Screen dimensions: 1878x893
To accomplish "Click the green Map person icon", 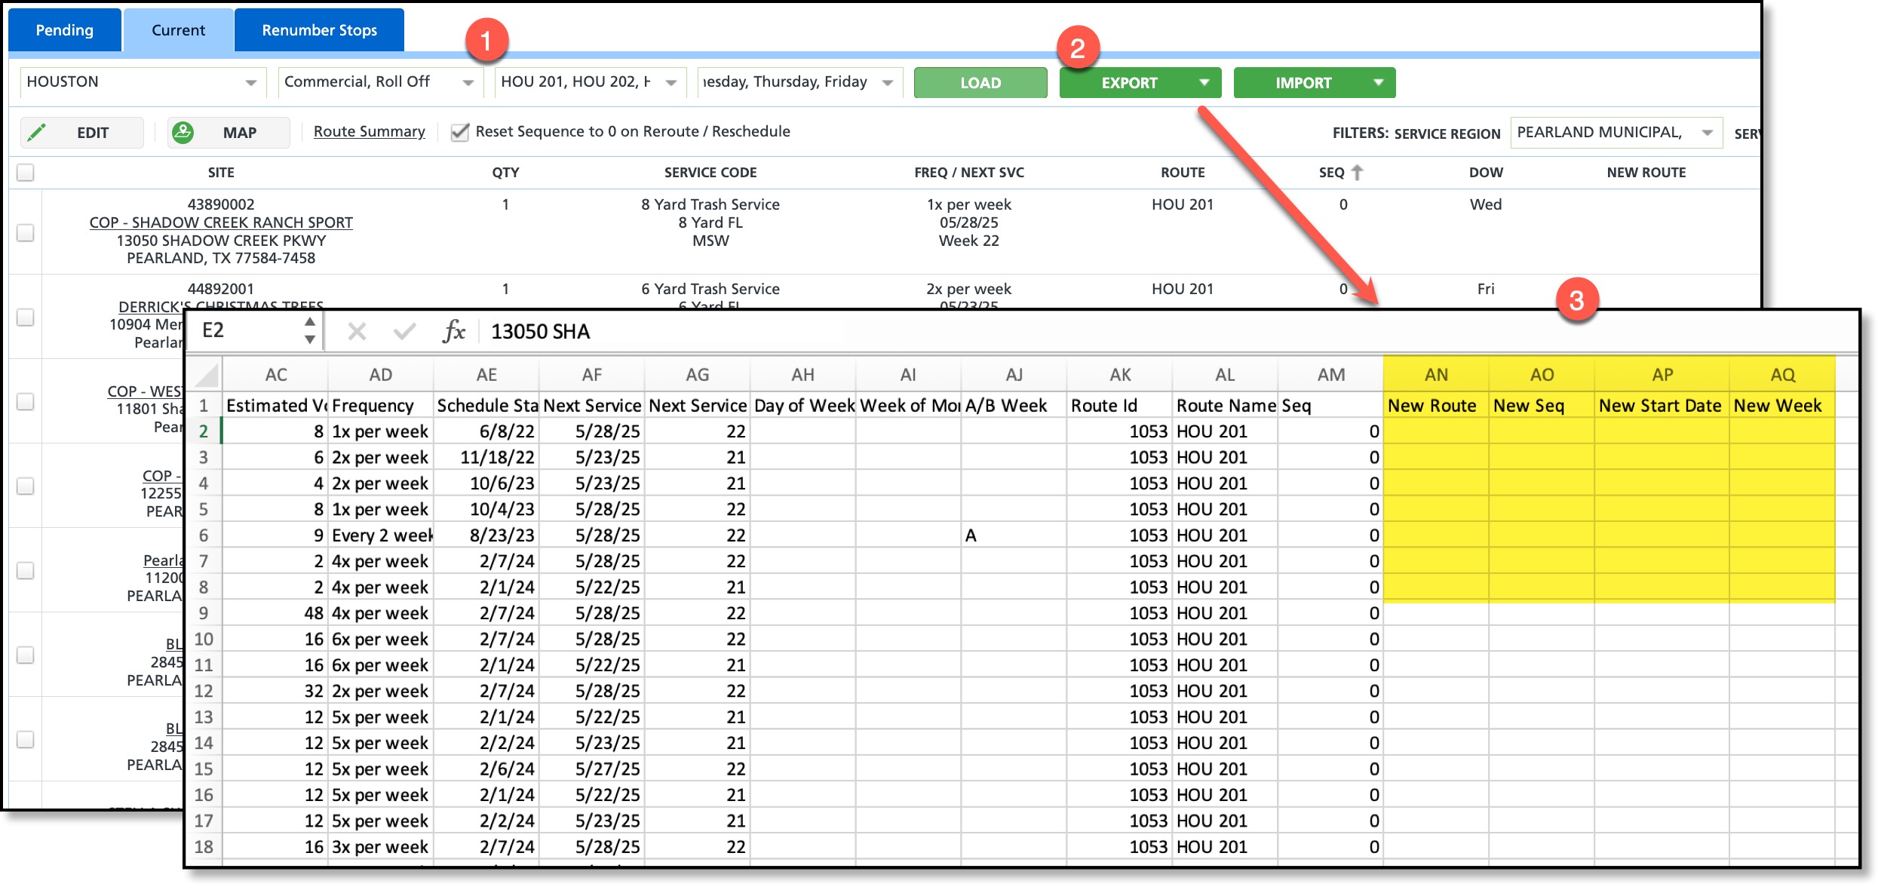I will [x=183, y=133].
